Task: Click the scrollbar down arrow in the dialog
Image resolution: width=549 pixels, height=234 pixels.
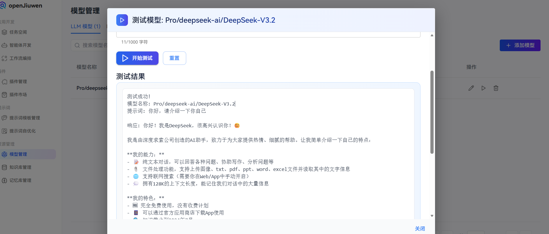Action: pyautogui.click(x=432, y=216)
